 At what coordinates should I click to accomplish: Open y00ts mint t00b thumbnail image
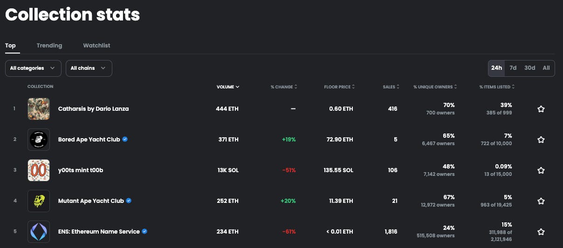[39, 170]
